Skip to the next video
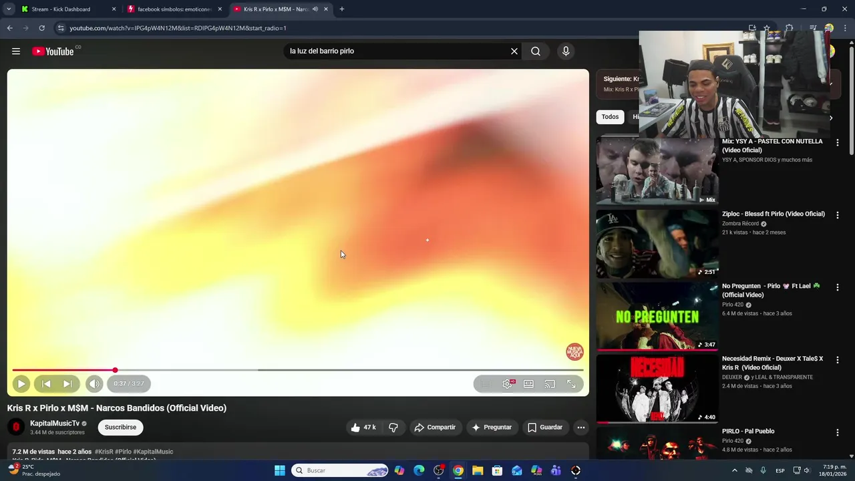Image resolution: width=855 pixels, height=481 pixels. click(67, 383)
